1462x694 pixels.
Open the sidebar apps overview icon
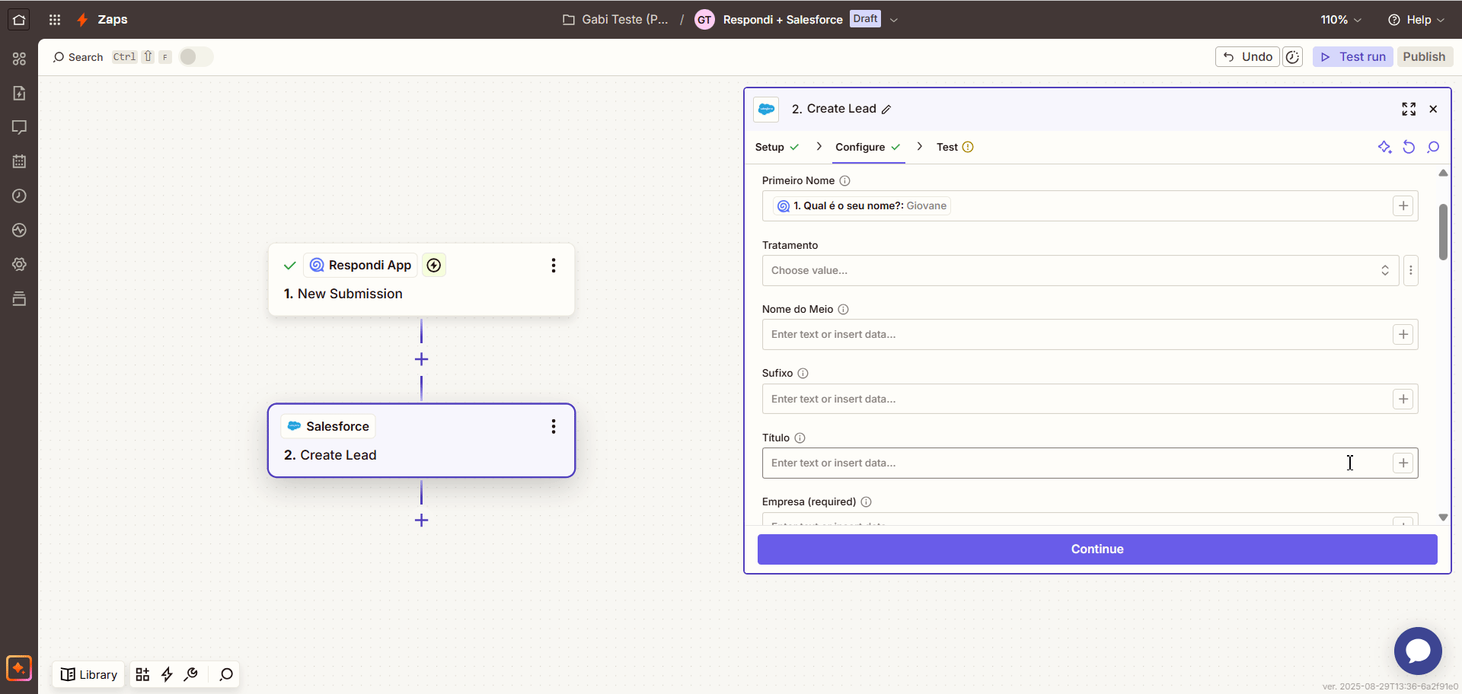coord(19,59)
